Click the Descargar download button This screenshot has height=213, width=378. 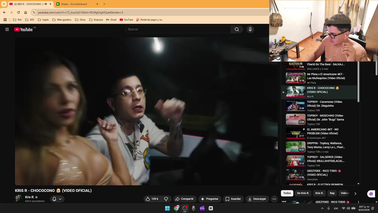pyautogui.click(x=257, y=199)
